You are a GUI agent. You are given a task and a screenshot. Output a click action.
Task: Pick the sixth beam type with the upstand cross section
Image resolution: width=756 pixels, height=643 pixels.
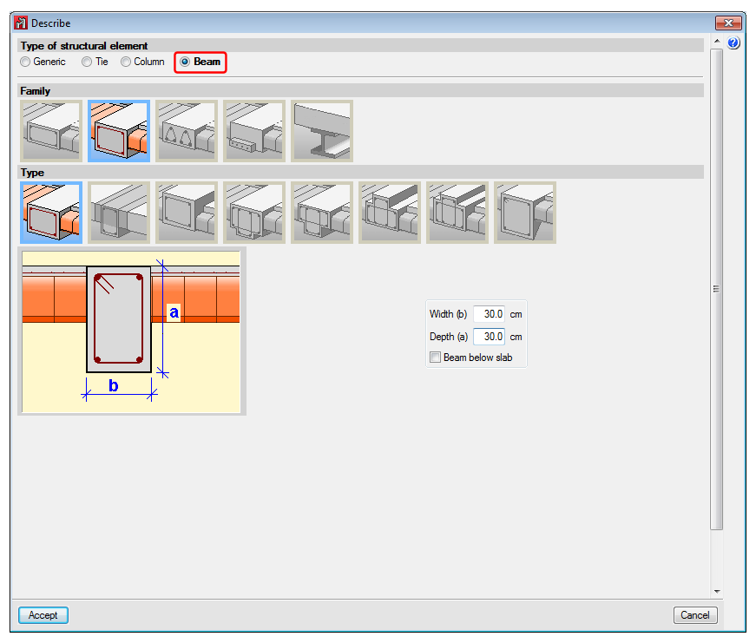point(390,213)
